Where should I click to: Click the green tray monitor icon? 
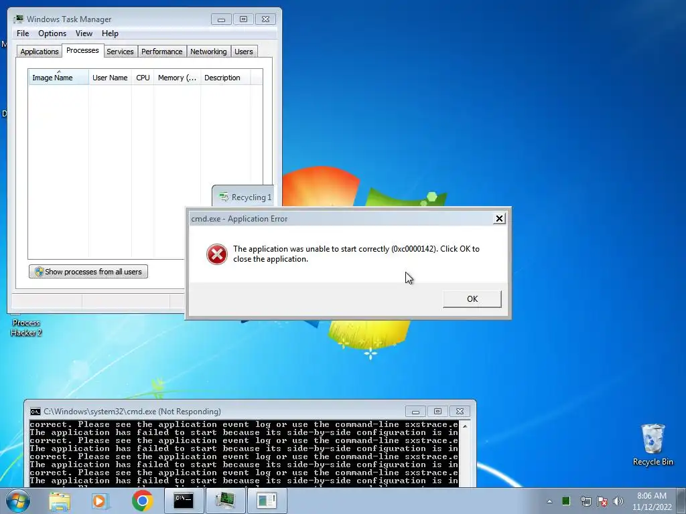tap(566, 501)
